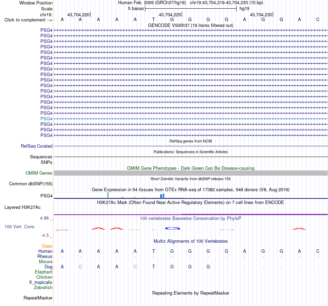The width and height of the screenshot is (328, 306).
Task: Click the 4.88 PhyloP upper limit value
Action: pyautogui.click(x=44, y=218)
